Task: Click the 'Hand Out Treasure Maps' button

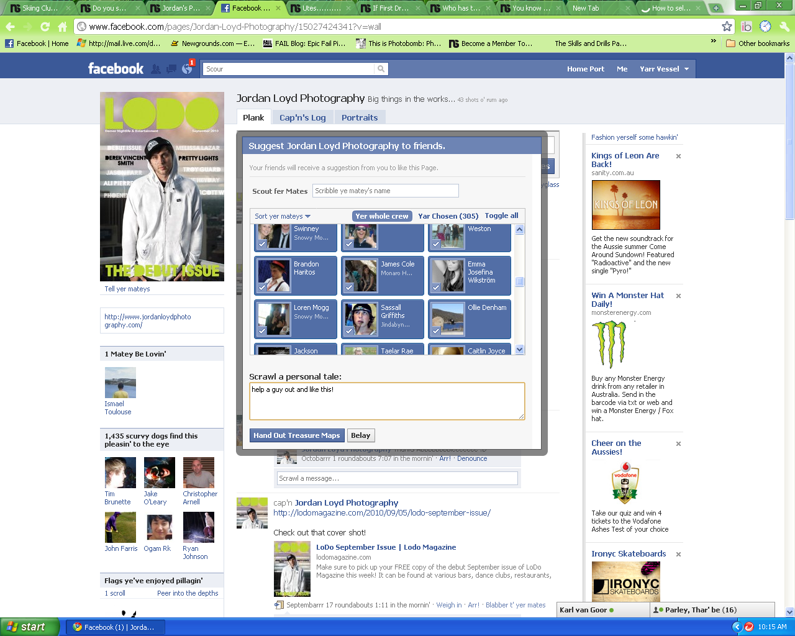Action: coord(297,435)
